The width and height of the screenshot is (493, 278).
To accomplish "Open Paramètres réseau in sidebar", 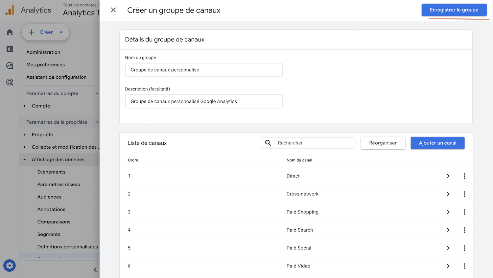I will tap(59, 185).
